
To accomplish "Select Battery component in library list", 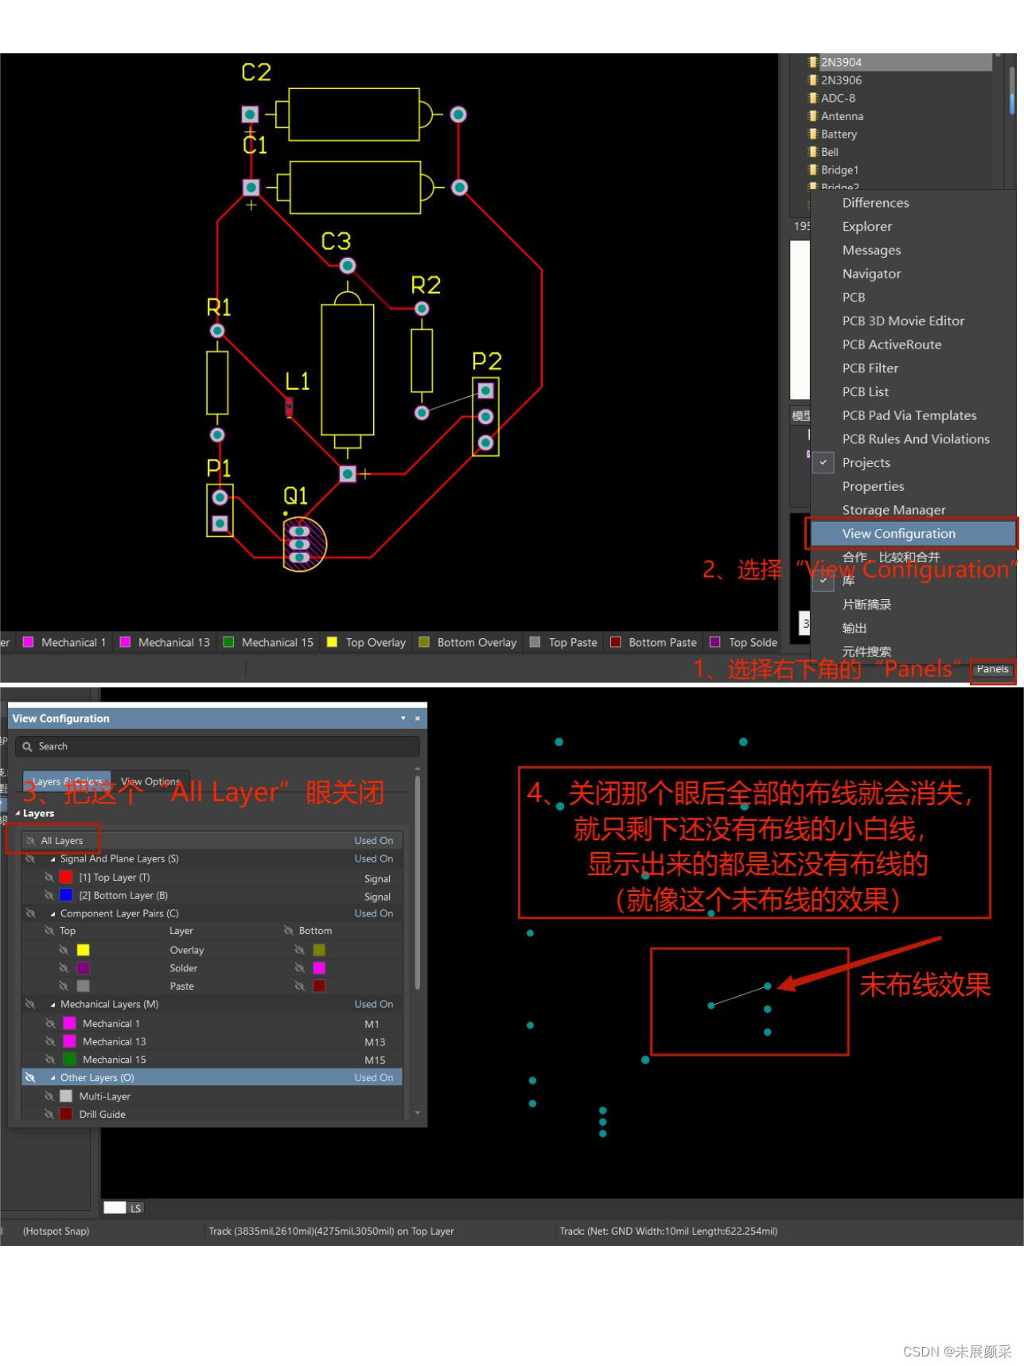I will click(x=839, y=134).
